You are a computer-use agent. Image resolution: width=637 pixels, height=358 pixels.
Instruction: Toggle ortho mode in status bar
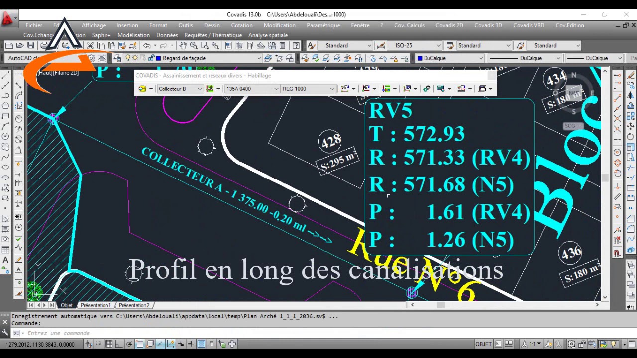coord(119,344)
